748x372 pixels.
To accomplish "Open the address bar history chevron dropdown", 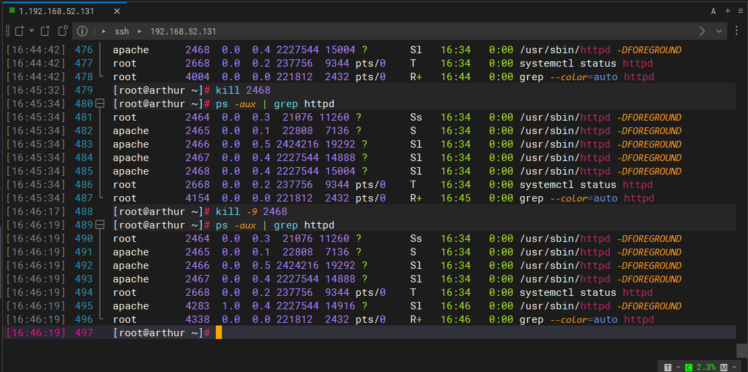I will point(719,32).
